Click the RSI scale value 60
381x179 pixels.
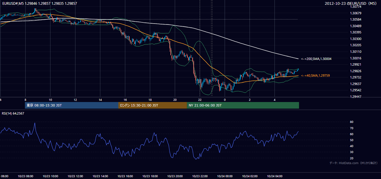(351, 134)
